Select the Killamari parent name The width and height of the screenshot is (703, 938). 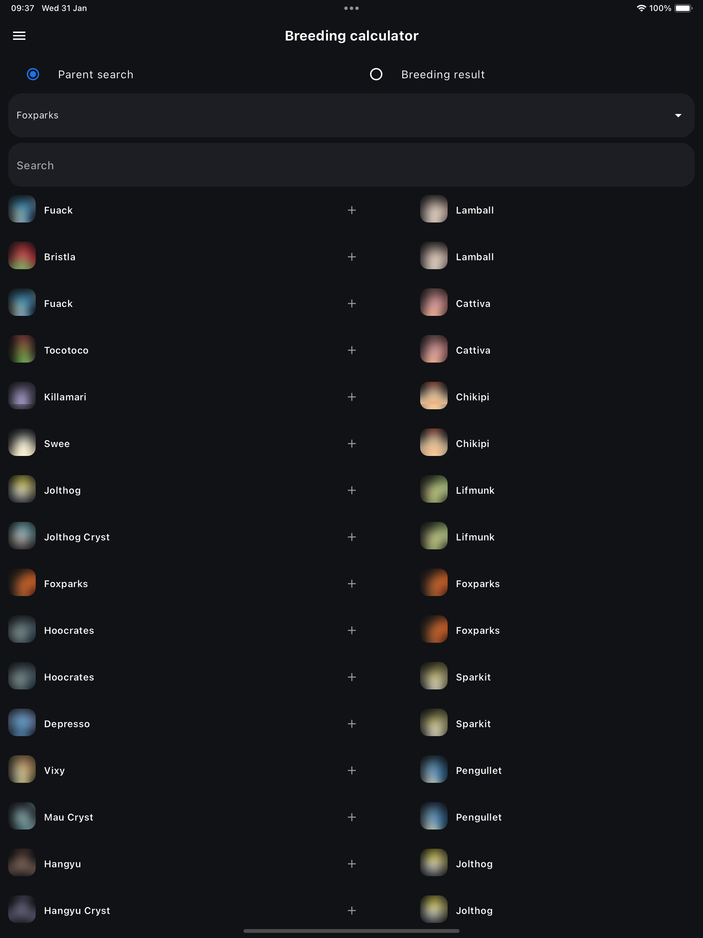coord(65,397)
